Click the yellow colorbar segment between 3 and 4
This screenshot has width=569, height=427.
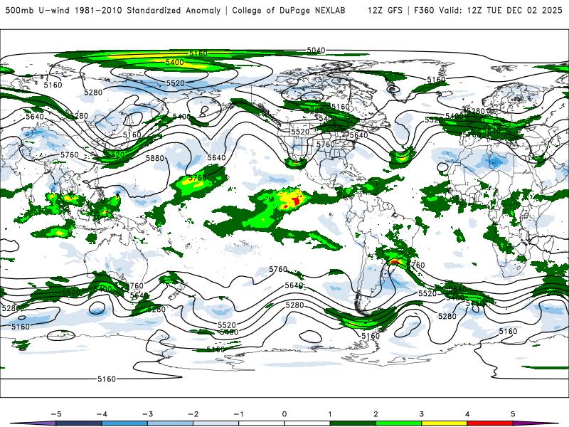click(444, 423)
